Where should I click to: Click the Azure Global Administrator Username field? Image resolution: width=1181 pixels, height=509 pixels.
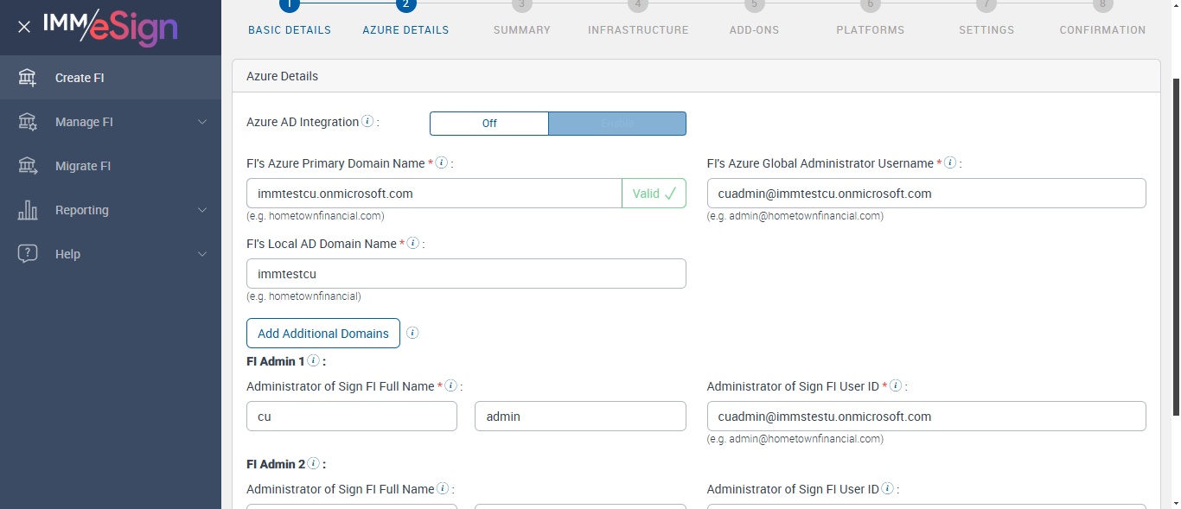pyautogui.click(x=926, y=194)
